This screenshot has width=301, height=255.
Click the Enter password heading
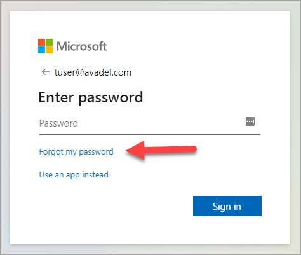click(91, 97)
